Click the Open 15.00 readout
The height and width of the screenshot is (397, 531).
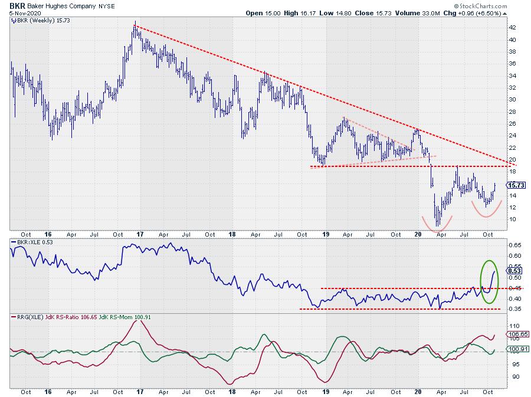261,12
